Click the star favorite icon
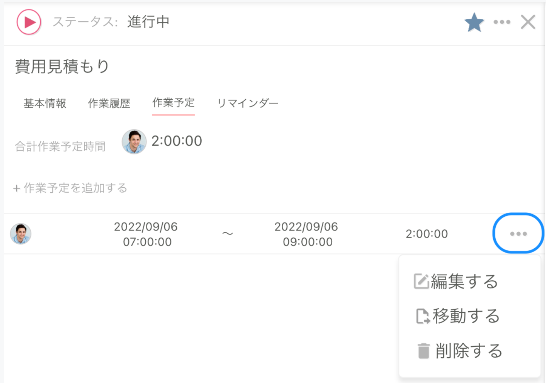The height and width of the screenshot is (383, 546). coord(474,22)
